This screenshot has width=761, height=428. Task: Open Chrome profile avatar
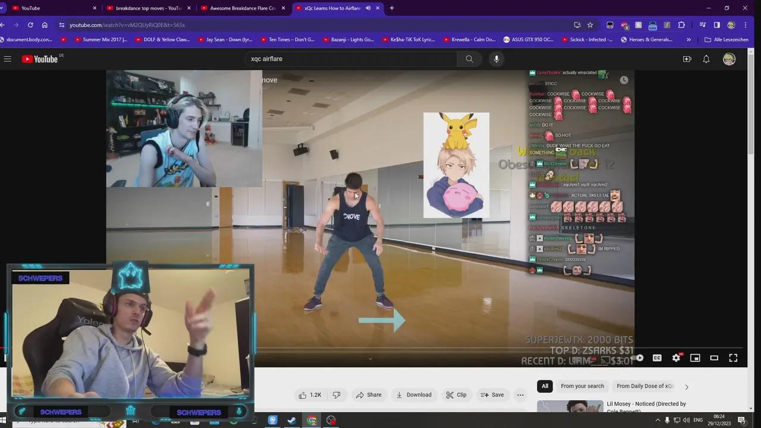click(x=731, y=25)
